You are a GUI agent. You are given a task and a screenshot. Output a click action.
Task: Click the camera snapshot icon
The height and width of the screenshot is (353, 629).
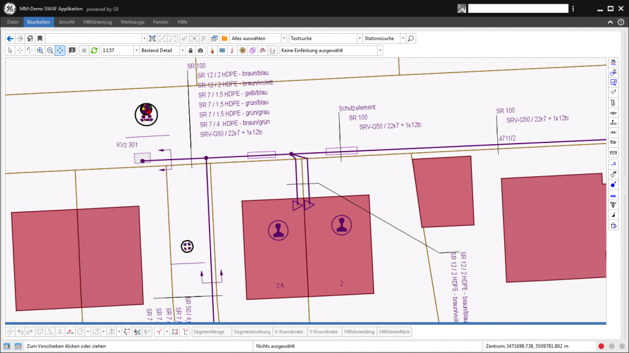200,50
